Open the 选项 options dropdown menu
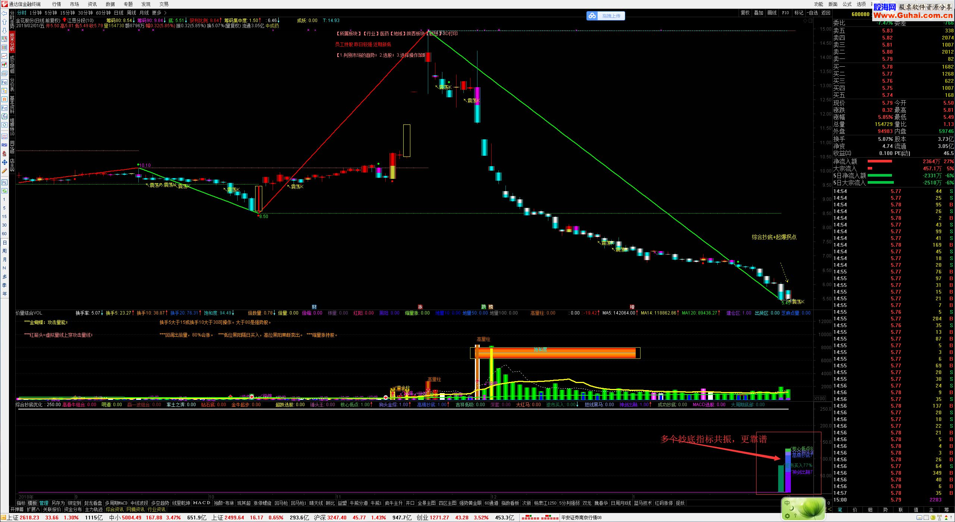 click(x=861, y=4)
